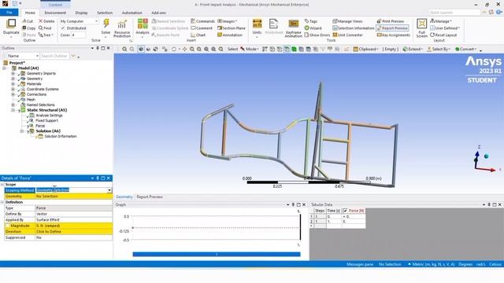Open the Images dropdown
504x283 pixels.
point(228,21)
